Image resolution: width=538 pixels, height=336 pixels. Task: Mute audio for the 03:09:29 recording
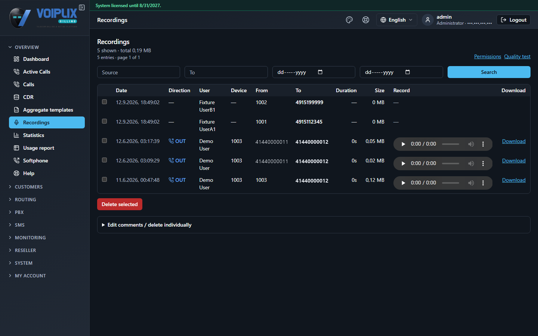pos(471,164)
